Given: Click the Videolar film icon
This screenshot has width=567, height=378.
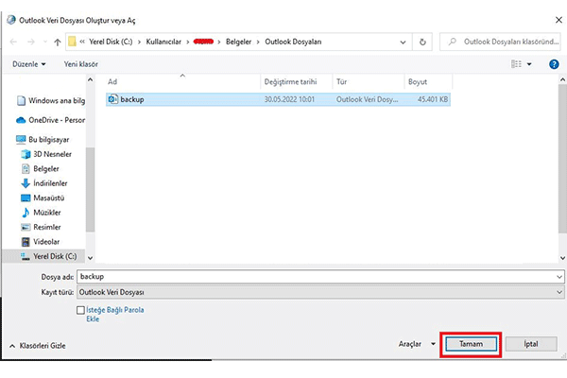Looking at the screenshot, I should [26, 242].
